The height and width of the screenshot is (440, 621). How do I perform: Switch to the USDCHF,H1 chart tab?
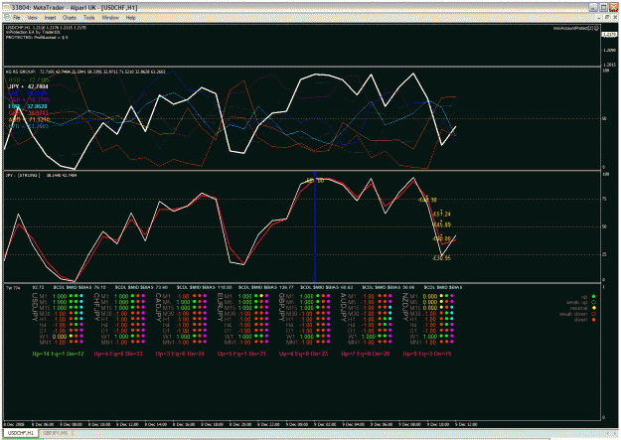(21, 433)
